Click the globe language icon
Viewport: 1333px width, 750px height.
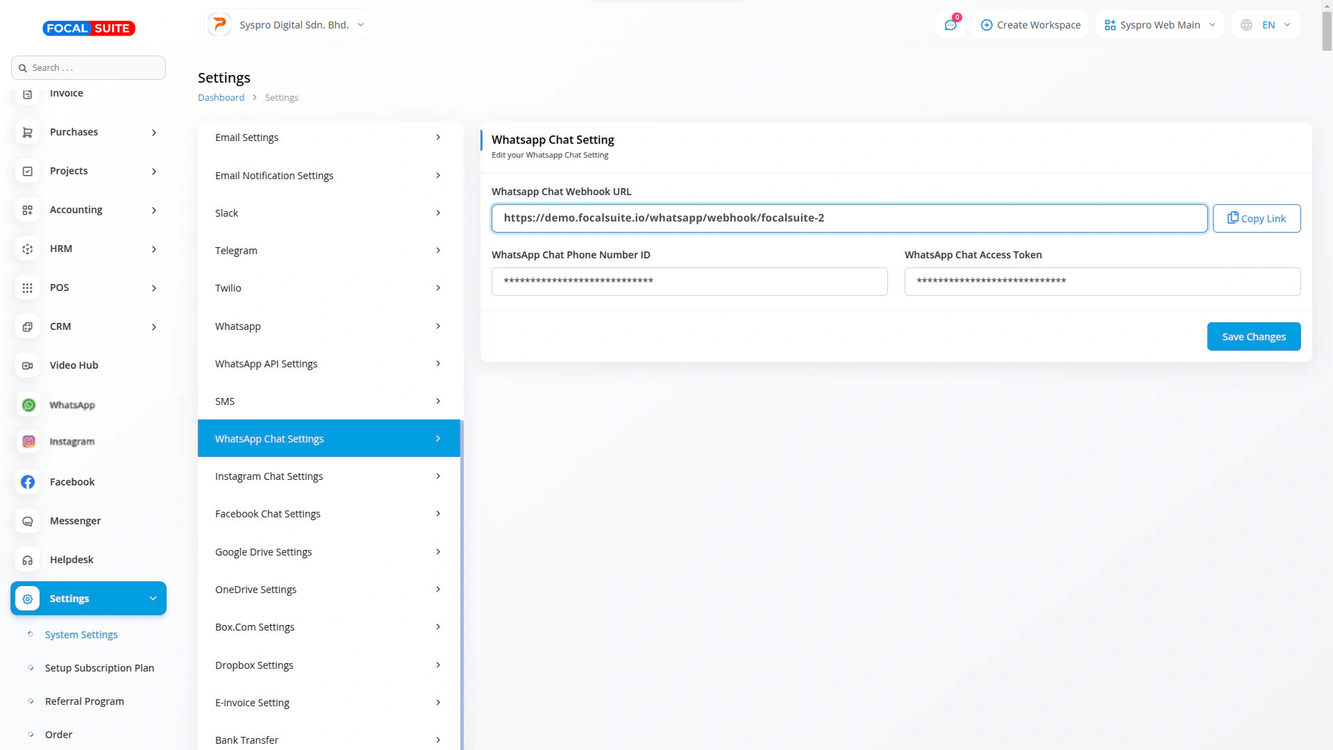tap(1246, 25)
